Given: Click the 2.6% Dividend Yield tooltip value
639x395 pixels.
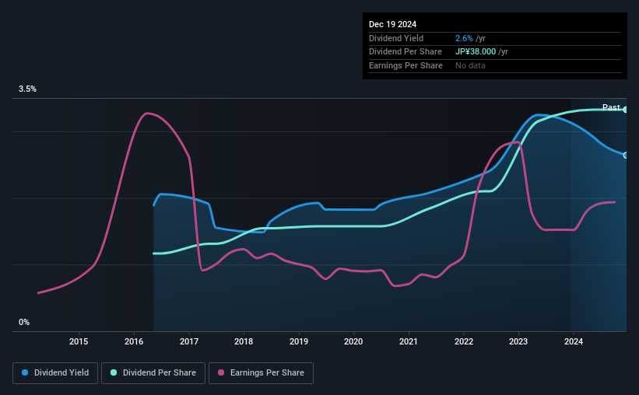Looking at the screenshot, I should tap(464, 38).
